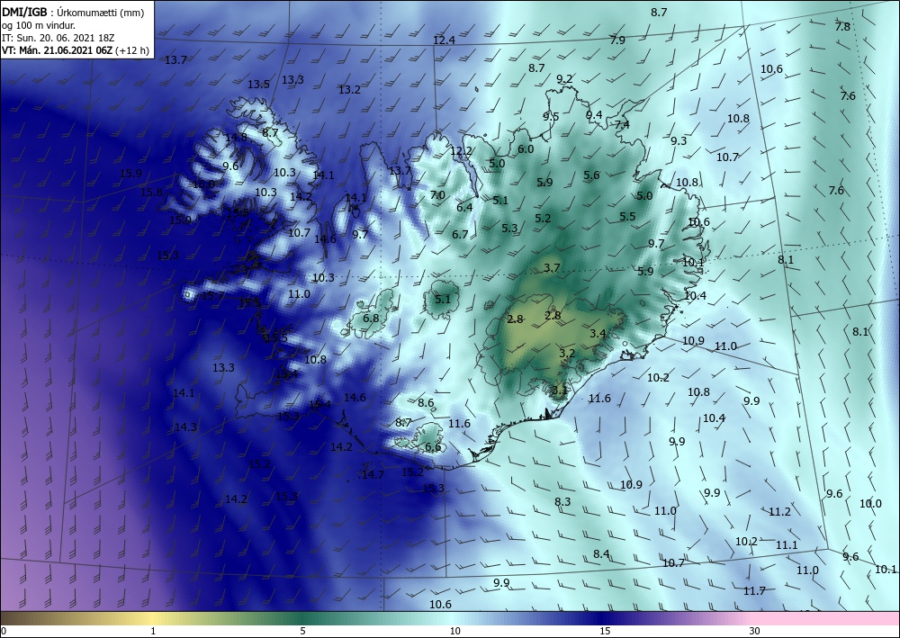
Task: Click the '(+12 h)' forecast offset label
Action: click(132, 50)
